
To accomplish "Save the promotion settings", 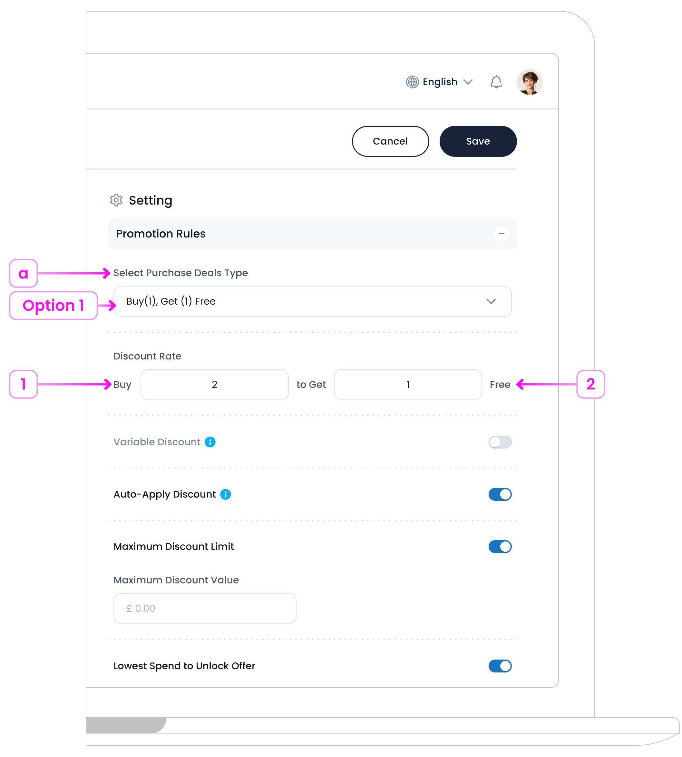I will pyautogui.click(x=478, y=141).
